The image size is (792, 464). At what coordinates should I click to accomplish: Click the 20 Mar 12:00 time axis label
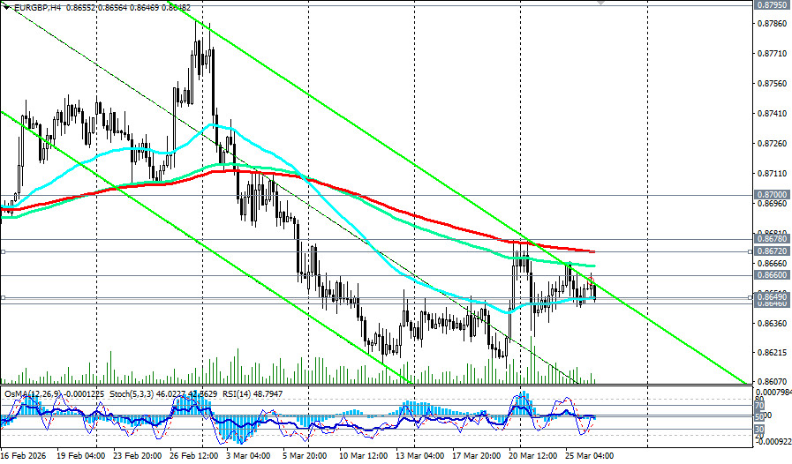point(533,456)
